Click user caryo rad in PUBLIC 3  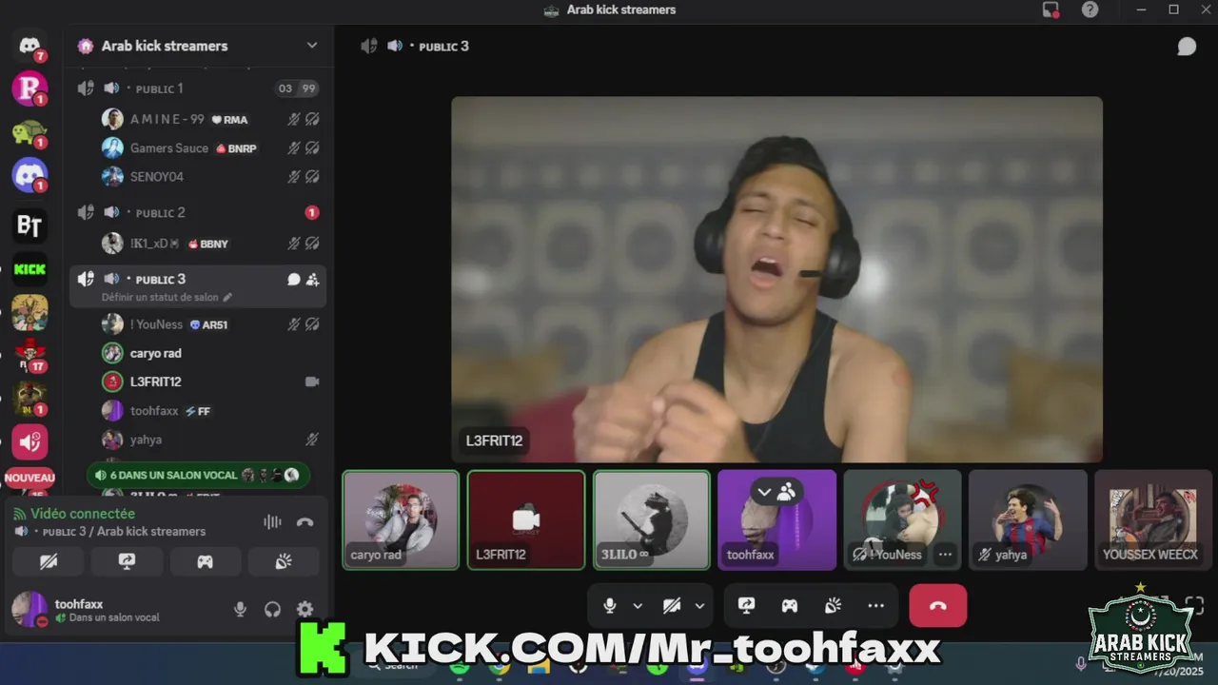click(209, 353)
